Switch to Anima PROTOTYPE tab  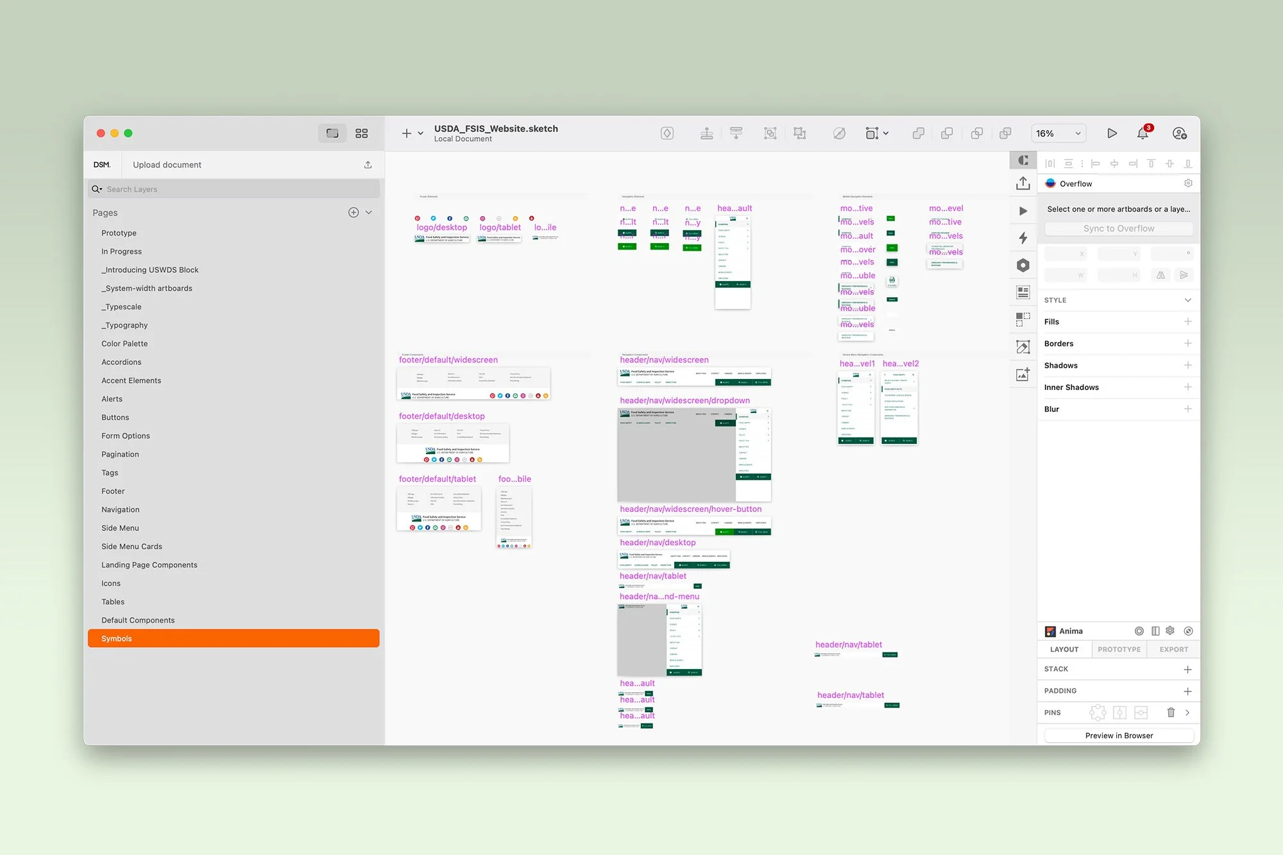(1119, 649)
